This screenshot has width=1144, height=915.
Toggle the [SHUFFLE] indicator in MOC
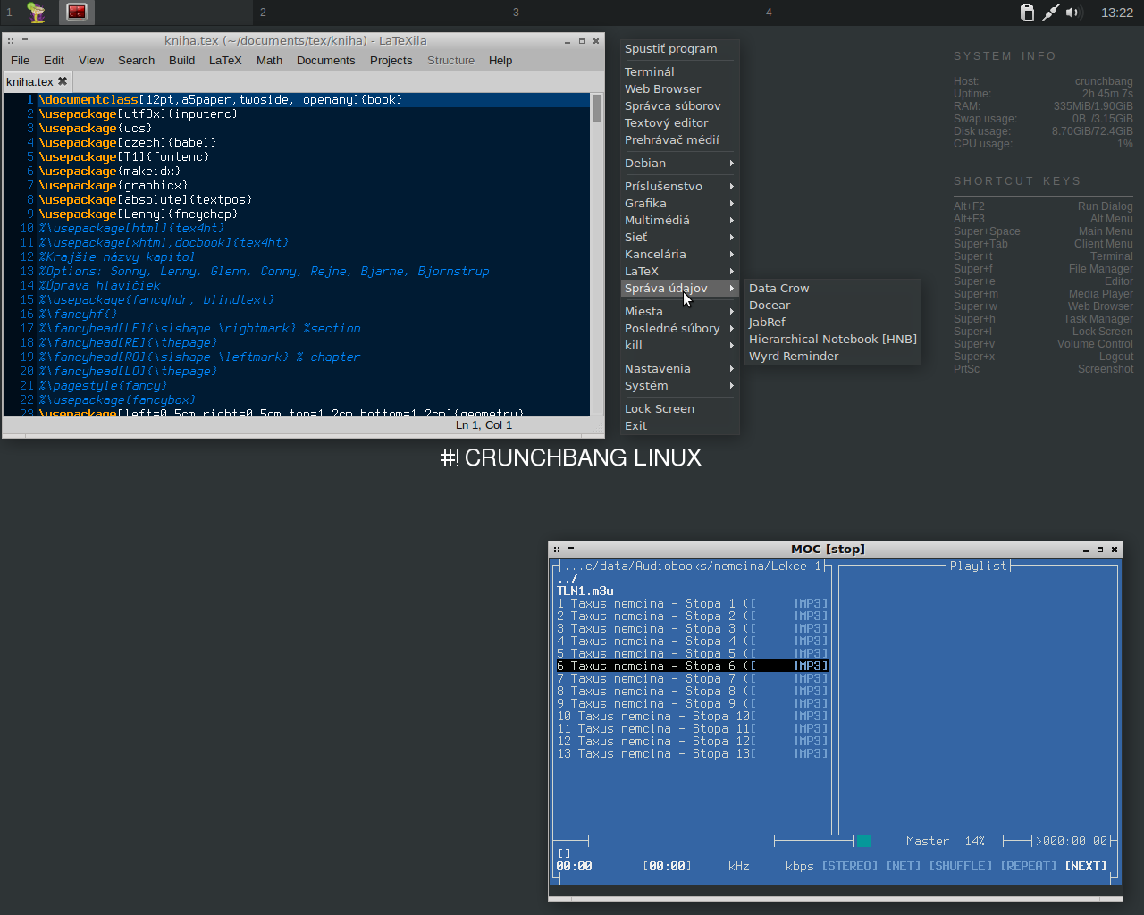tap(961, 867)
